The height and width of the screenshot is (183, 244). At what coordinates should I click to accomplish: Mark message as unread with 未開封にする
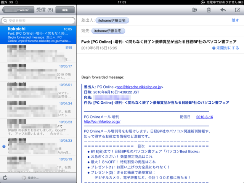(226, 48)
